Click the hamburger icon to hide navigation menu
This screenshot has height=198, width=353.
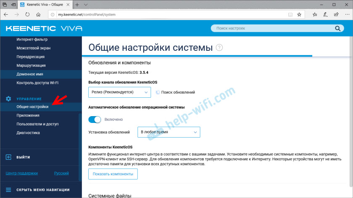pyautogui.click(x=8, y=190)
